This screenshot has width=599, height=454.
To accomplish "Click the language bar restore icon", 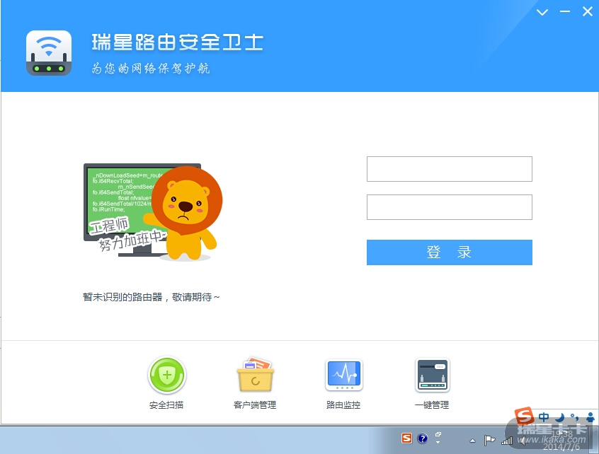I will [438, 434].
